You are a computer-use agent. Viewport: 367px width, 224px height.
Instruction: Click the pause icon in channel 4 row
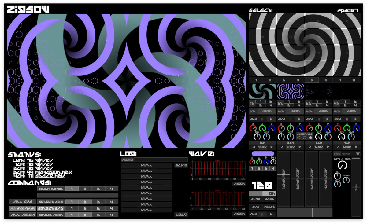tap(347, 119)
